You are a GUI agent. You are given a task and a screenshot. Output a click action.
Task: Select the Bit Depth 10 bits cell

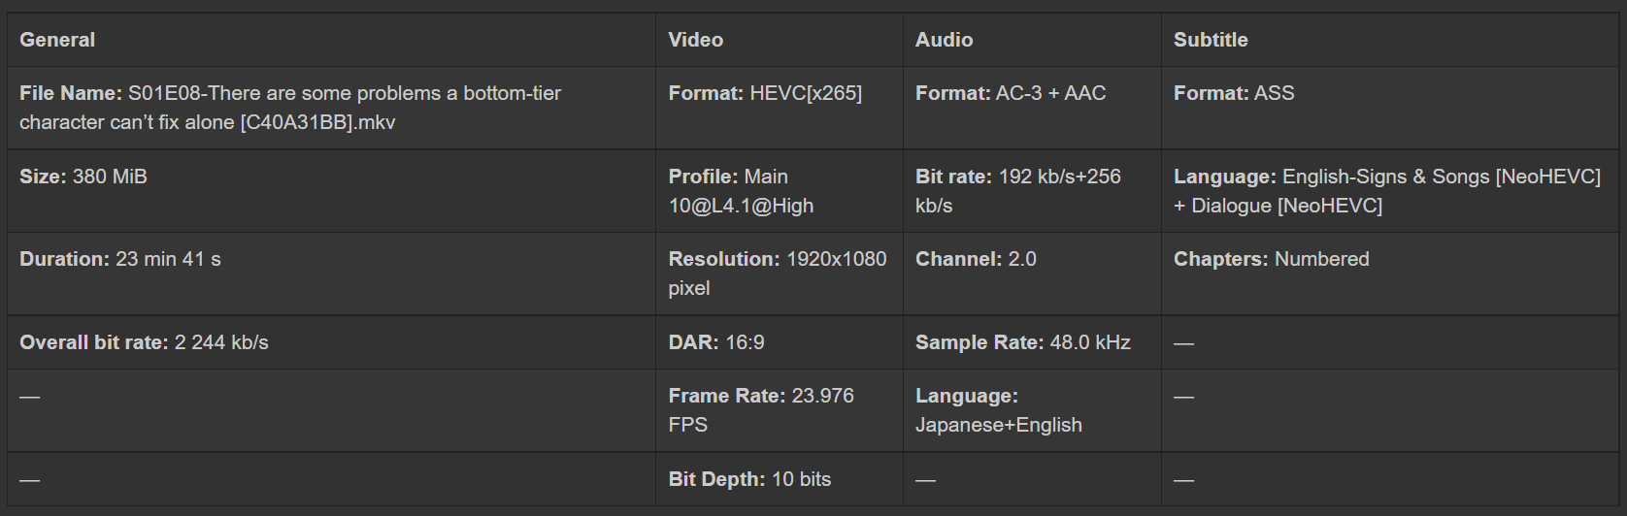point(749,479)
